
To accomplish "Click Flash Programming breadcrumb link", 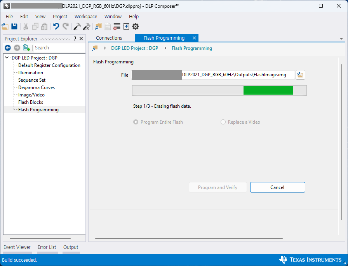I will 192,48.
